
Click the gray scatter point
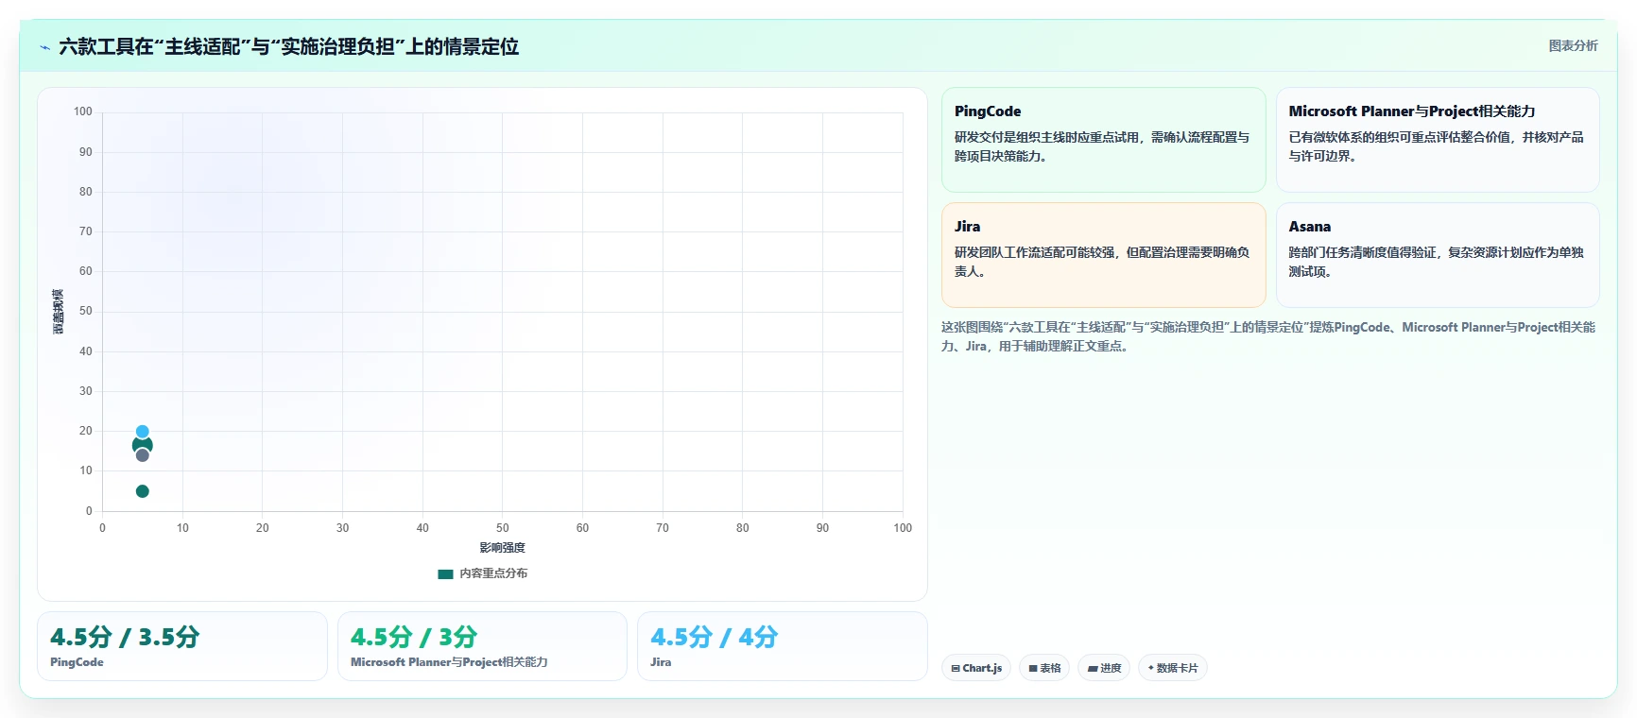142,455
